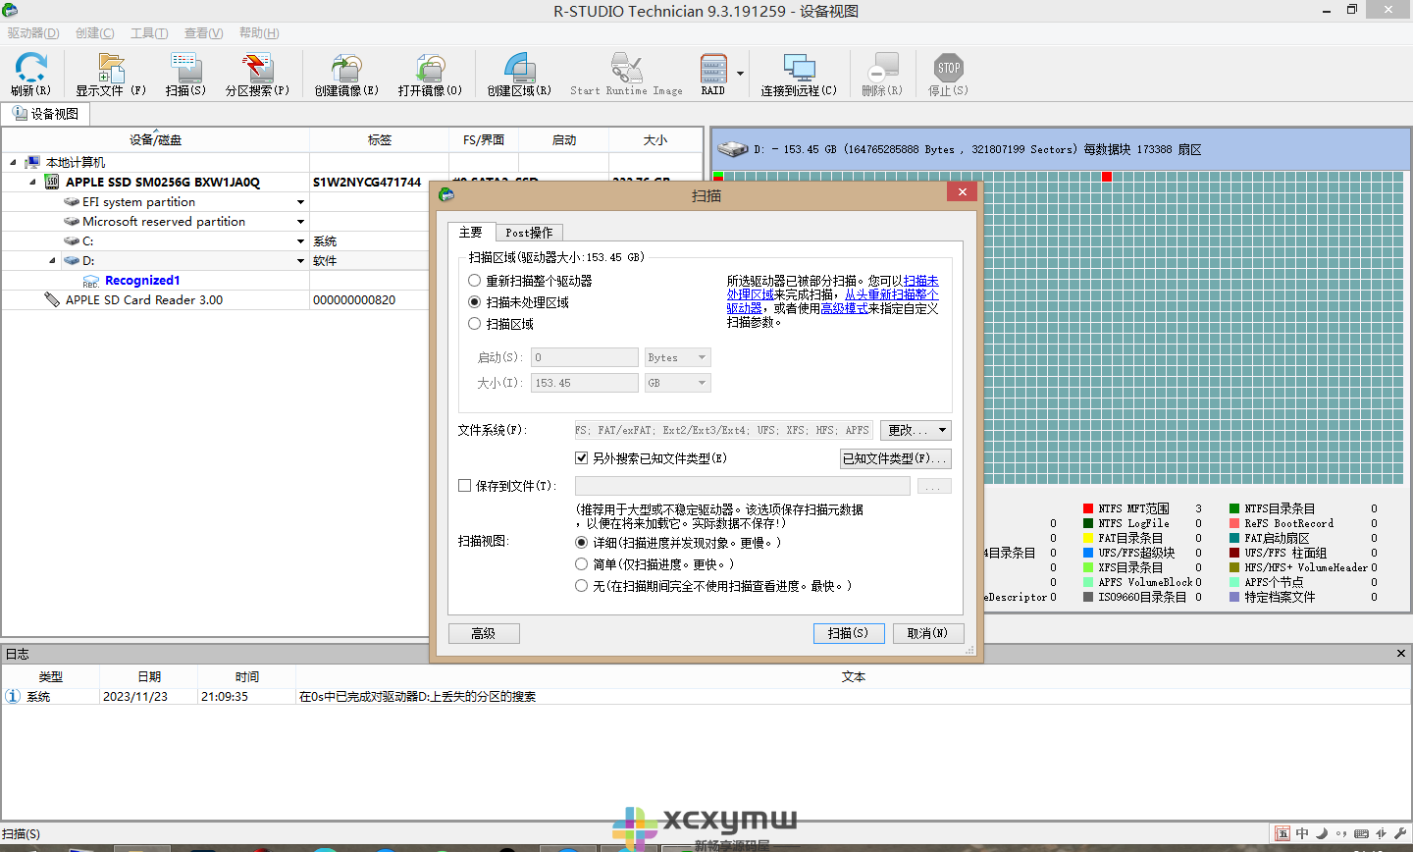Screen dimensions: 1413x852
Task: Open the RAID toolbar dropdown arrow
Action: tap(740, 74)
